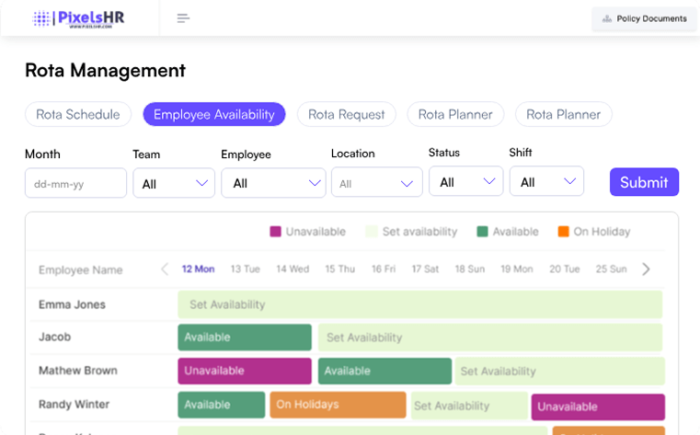Open the Rota Request tab
The image size is (700, 435).
347,114
